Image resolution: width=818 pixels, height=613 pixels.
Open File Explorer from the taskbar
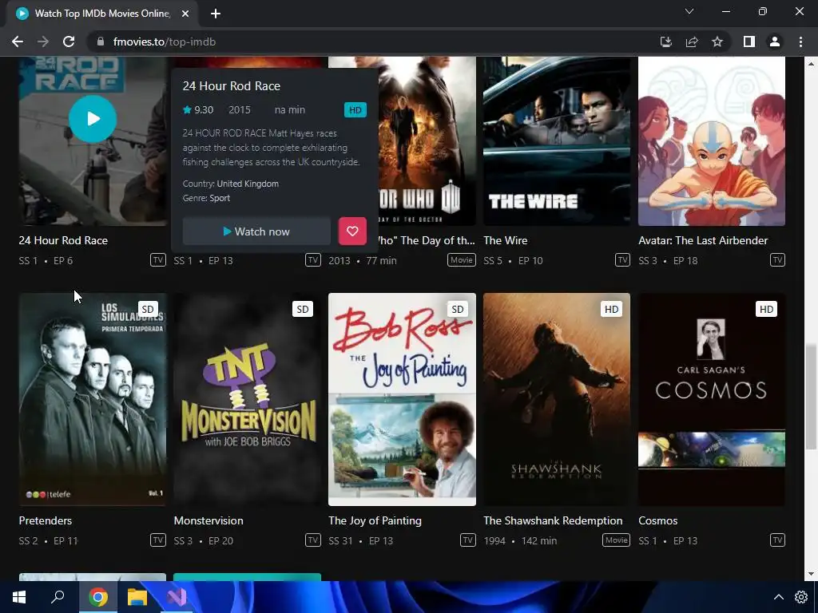click(137, 597)
